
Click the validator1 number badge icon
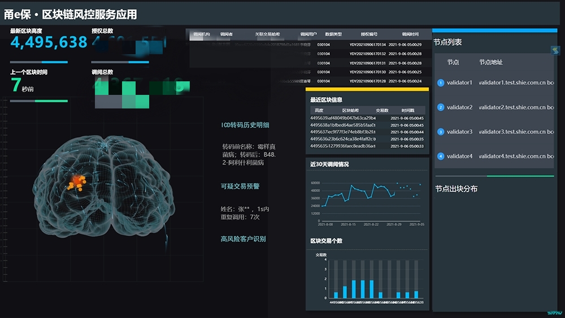coord(441,83)
